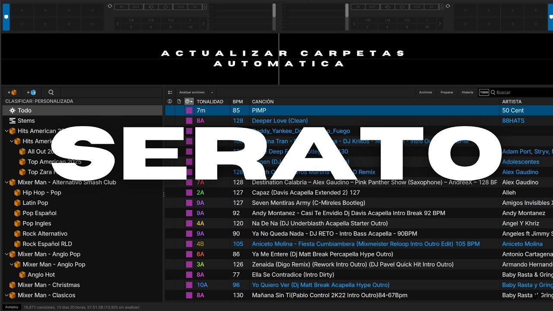Select the 1/8 loop size on left deck
The height and width of the screenshot is (311, 553).
click(131, 20)
